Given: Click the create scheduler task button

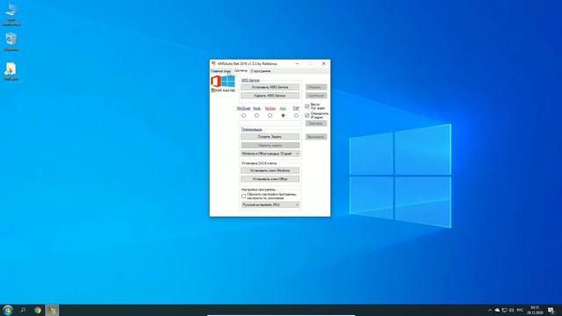Looking at the screenshot, I should 270,137.
